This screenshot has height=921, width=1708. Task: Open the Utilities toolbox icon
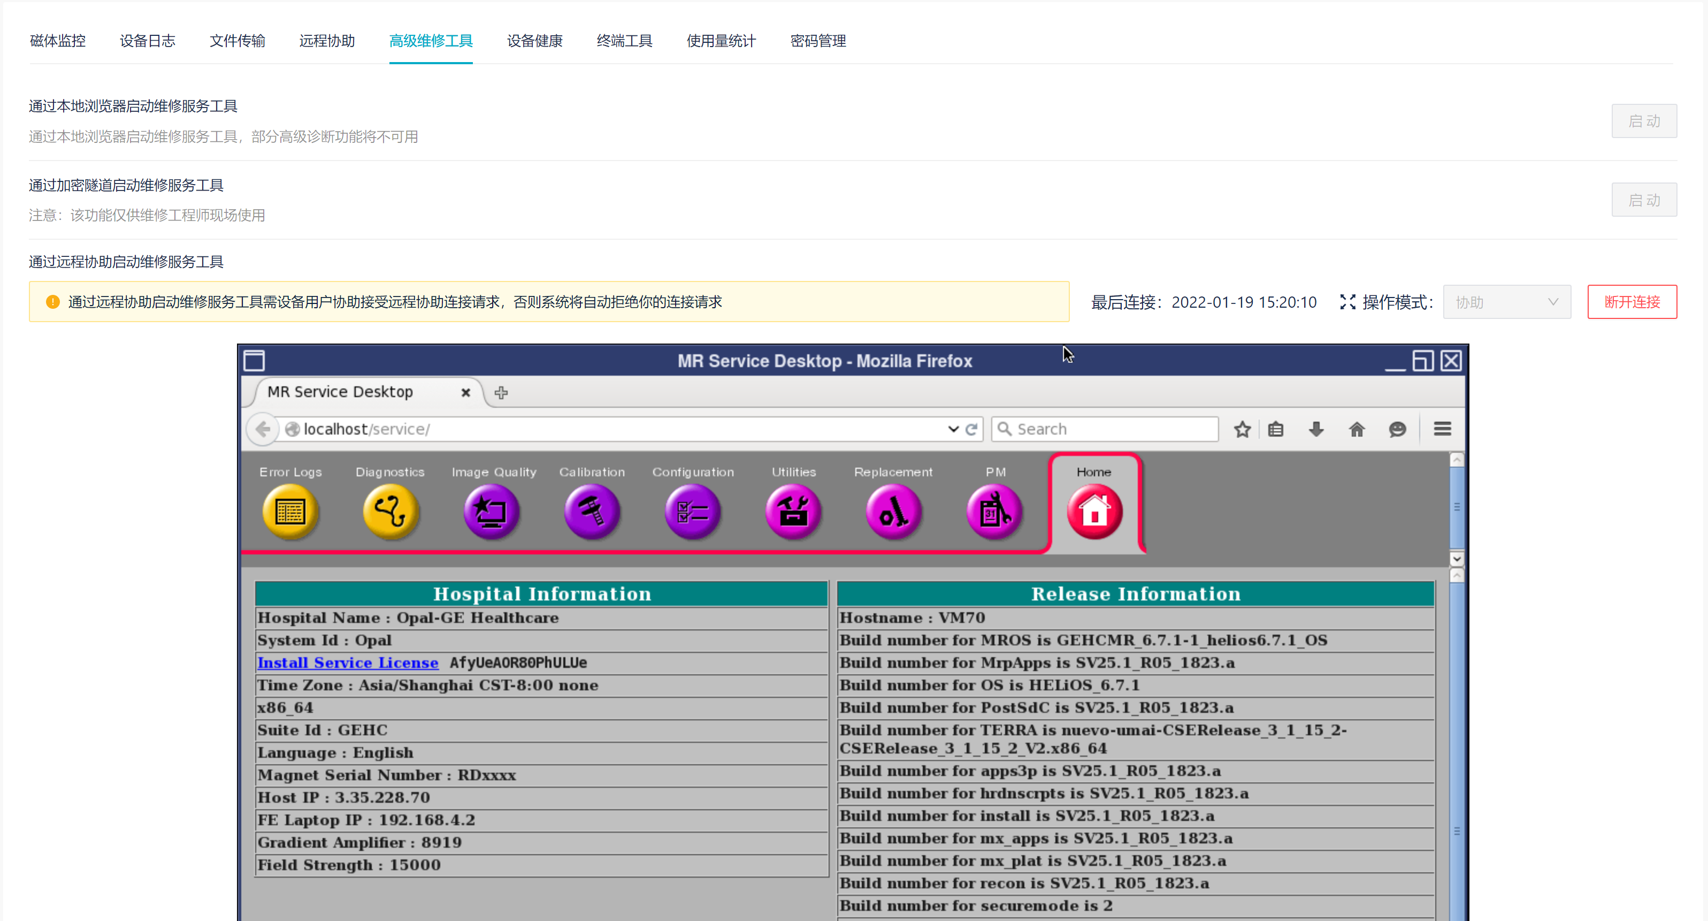793,512
